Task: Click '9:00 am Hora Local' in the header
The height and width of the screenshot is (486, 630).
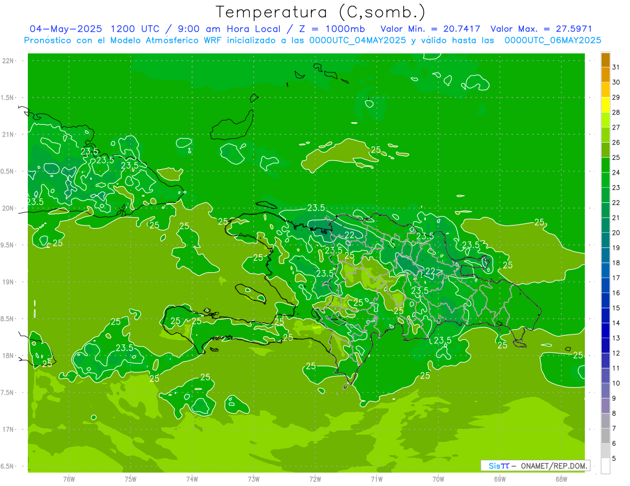Action: pos(229,29)
